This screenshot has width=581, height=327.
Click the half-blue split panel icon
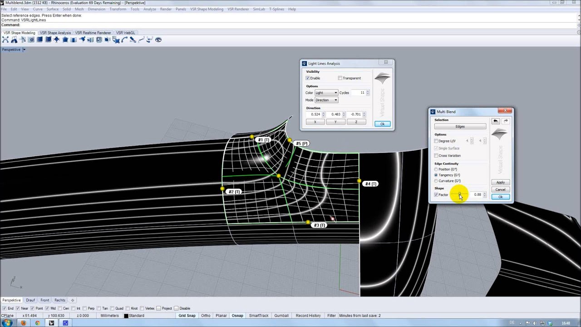[74, 40]
